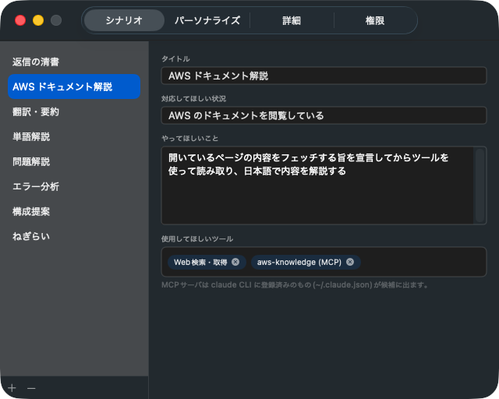The image size is (499, 399).
Task: Open the 詳細 tab
Action: coord(292,20)
